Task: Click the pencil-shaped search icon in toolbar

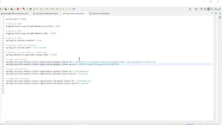Action: [34, 9]
